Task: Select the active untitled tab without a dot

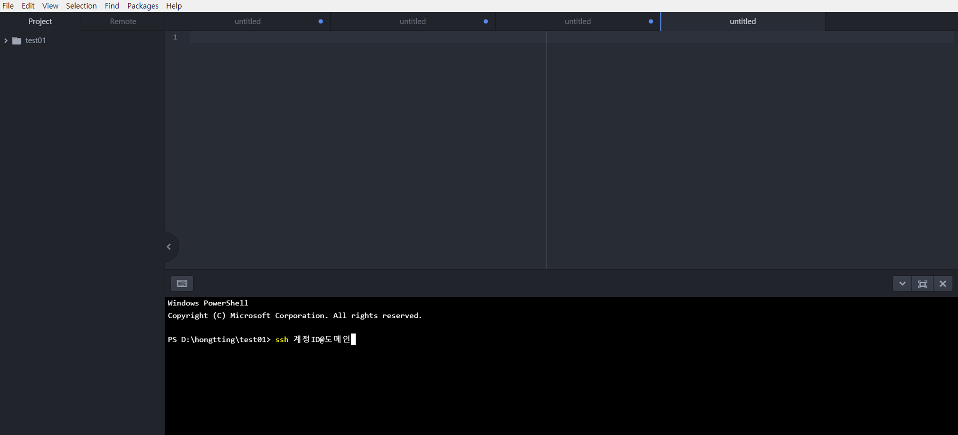Action: click(x=742, y=21)
